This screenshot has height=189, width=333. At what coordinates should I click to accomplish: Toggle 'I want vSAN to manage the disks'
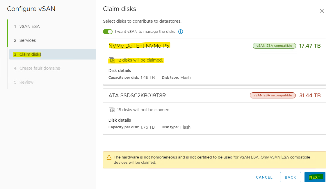(x=108, y=32)
